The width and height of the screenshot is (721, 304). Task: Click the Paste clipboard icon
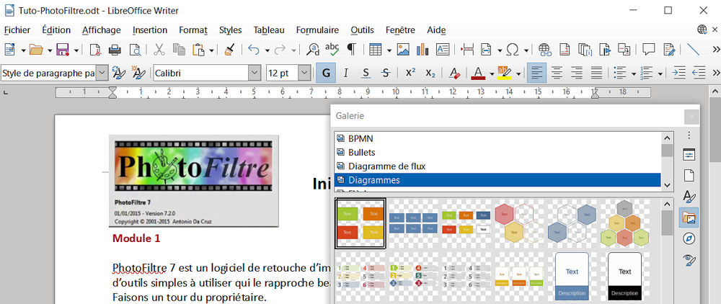coord(198,49)
